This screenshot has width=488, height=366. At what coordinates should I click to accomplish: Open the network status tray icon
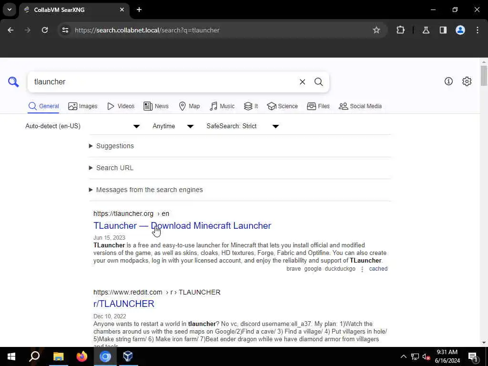point(415,356)
